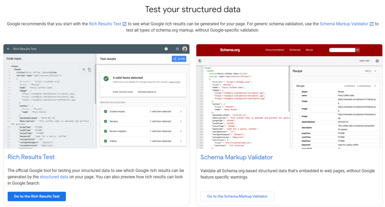Open the Google apps grid icon
This screenshot has height=207, width=385.
tap(177, 49)
